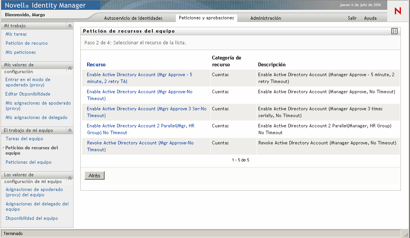
Task: Select Enable AD Account Mgr Approve - 5 minute resource
Action: (139, 78)
